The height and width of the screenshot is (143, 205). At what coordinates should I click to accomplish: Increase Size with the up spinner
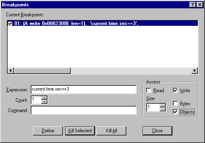162,105
